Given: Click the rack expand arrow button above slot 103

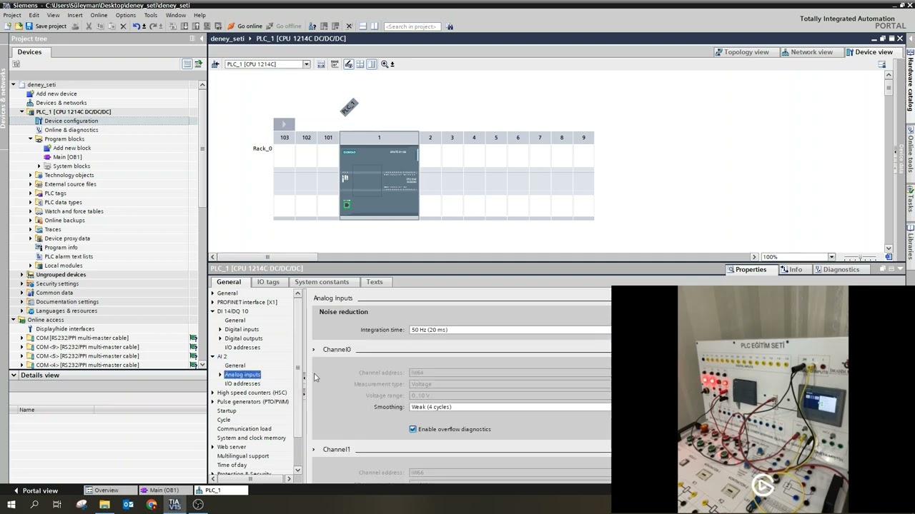Looking at the screenshot, I should 284,124.
